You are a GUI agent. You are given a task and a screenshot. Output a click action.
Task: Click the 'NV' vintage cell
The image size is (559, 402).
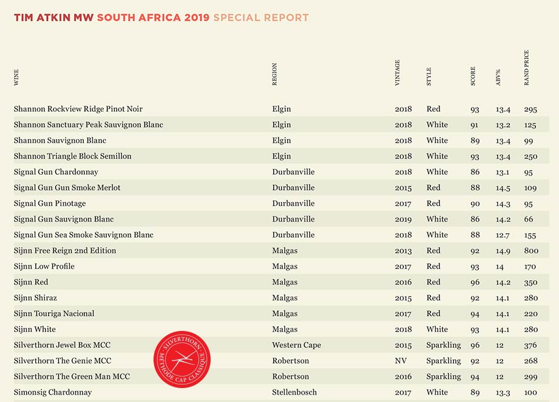point(401,361)
